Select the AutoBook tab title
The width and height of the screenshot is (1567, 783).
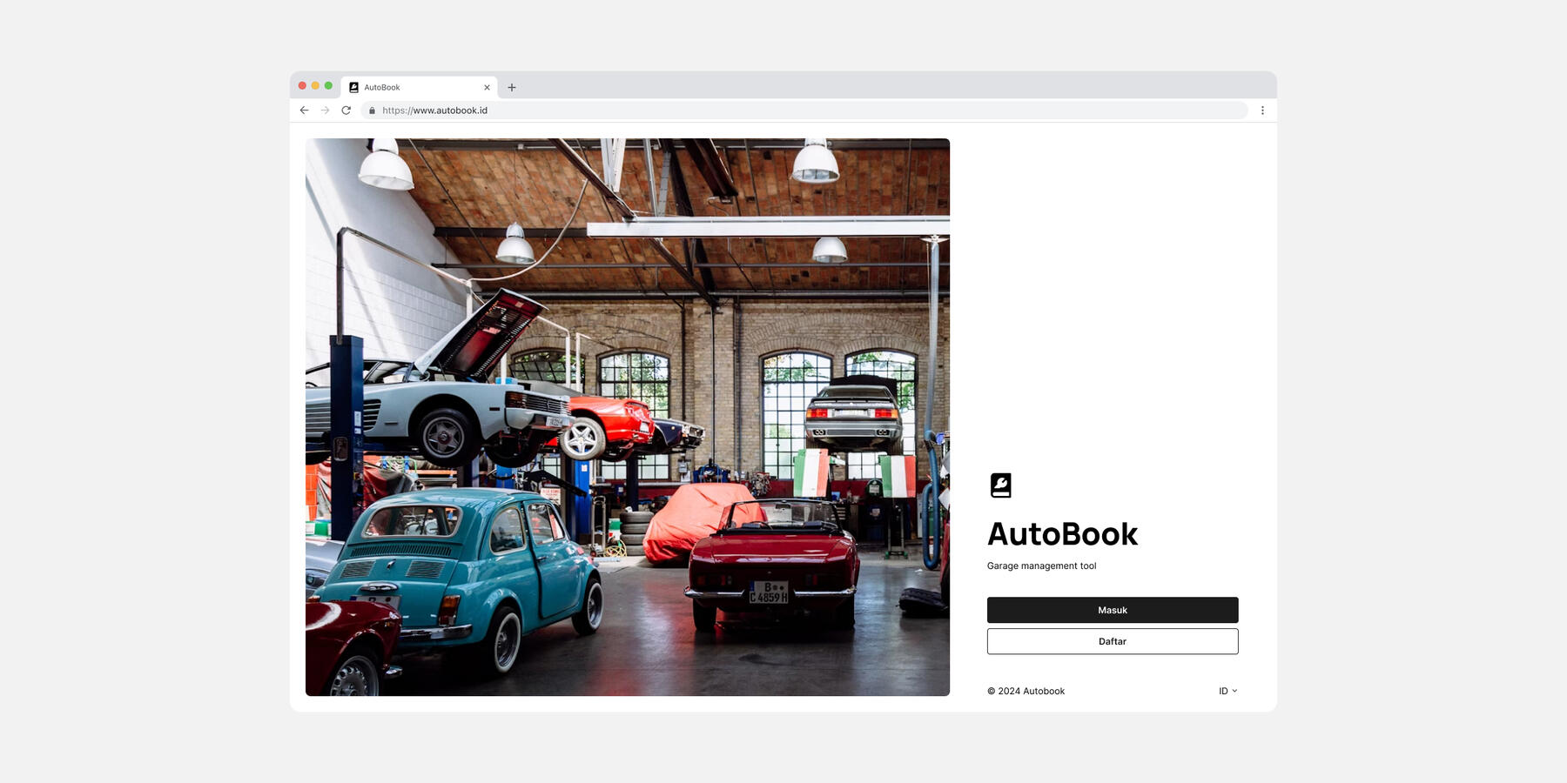[x=382, y=87]
